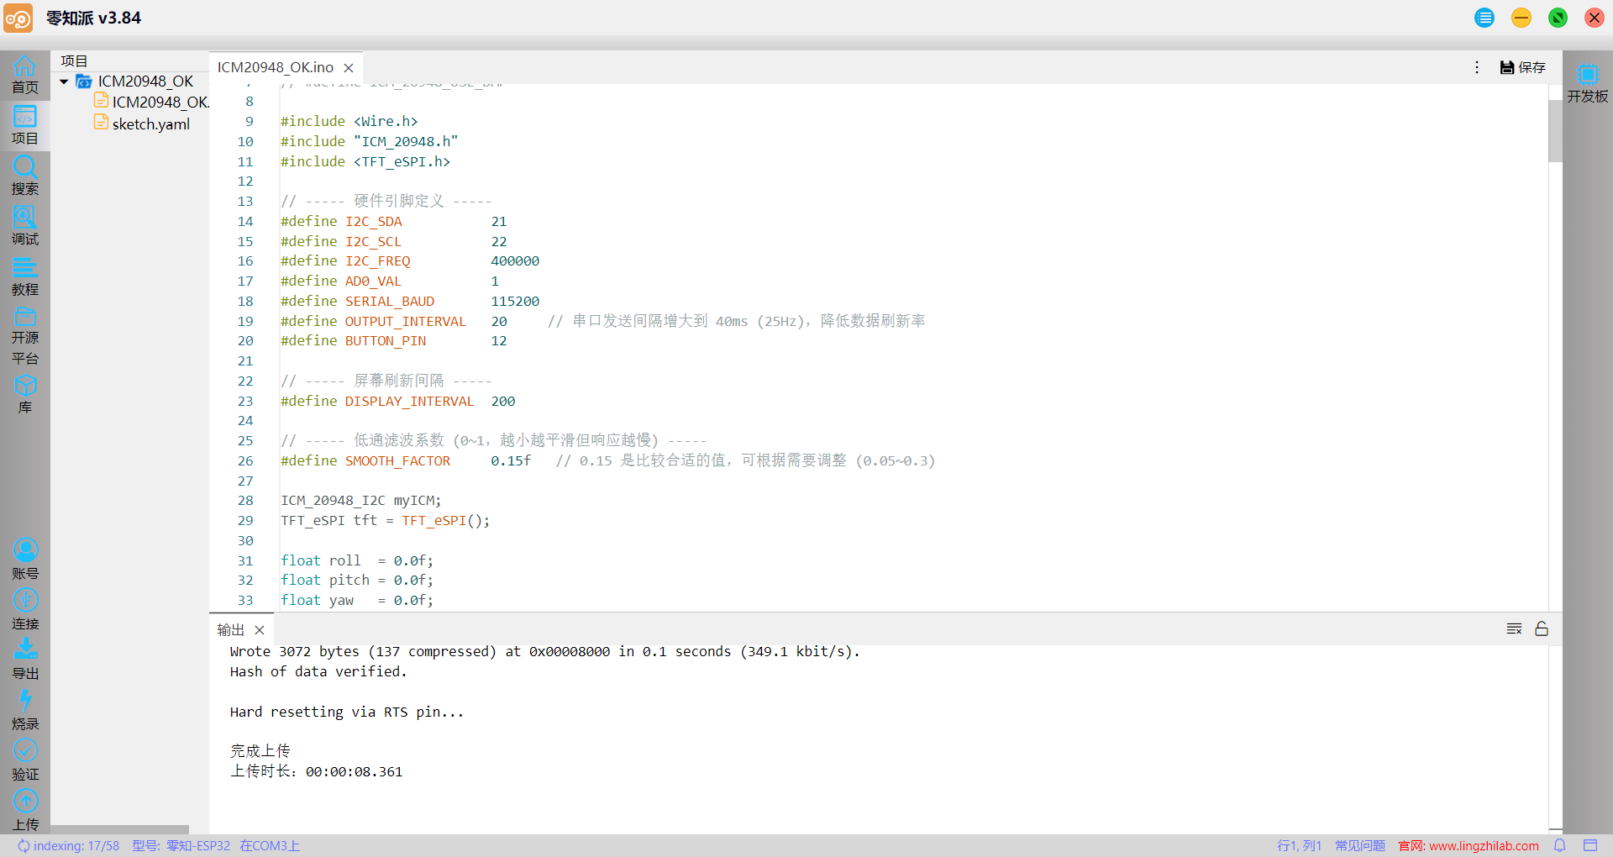
Task: Toggle output scroll lock icon
Action: tap(1542, 629)
